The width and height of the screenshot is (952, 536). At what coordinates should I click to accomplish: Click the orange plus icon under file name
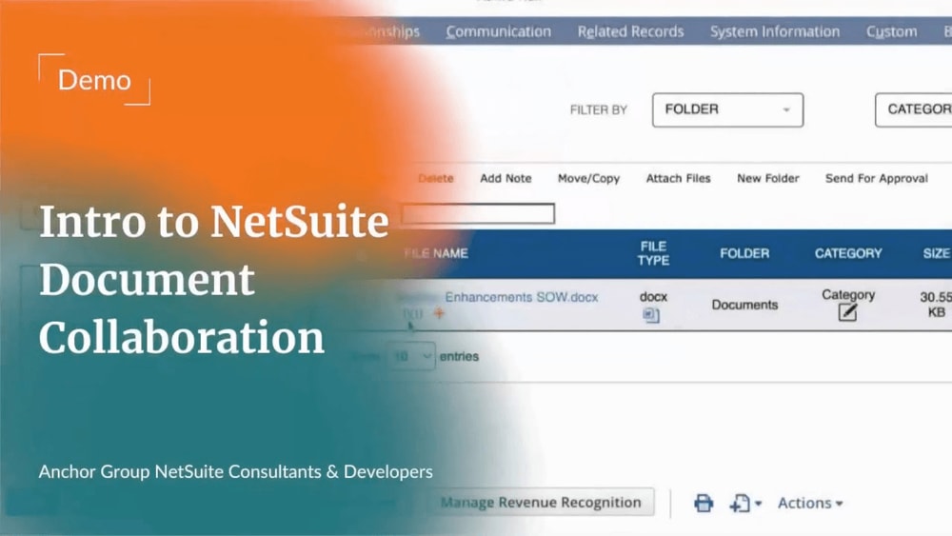[x=439, y=313]
